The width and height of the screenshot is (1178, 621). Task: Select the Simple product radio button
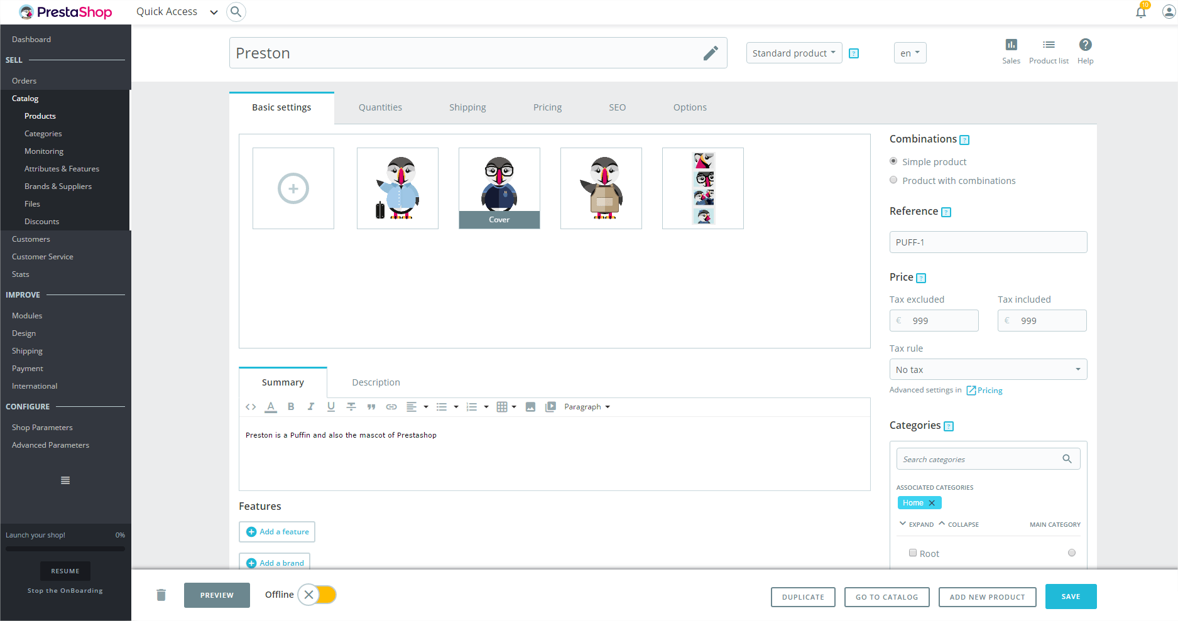pyautogui.click(x=893, y=161)
